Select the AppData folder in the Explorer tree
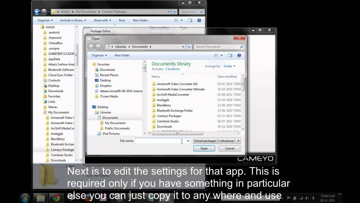This screenshot has width=360, height=203. (54, 59)
